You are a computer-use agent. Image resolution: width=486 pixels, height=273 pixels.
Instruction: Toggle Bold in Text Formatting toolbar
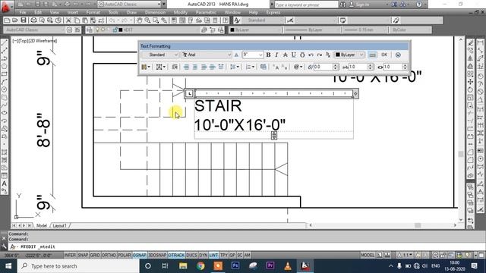tap(268, 55)
